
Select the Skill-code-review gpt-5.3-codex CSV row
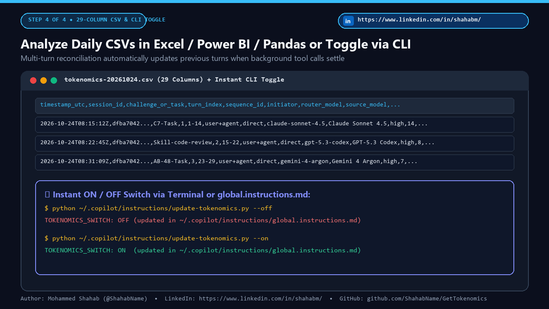[274, 143]
